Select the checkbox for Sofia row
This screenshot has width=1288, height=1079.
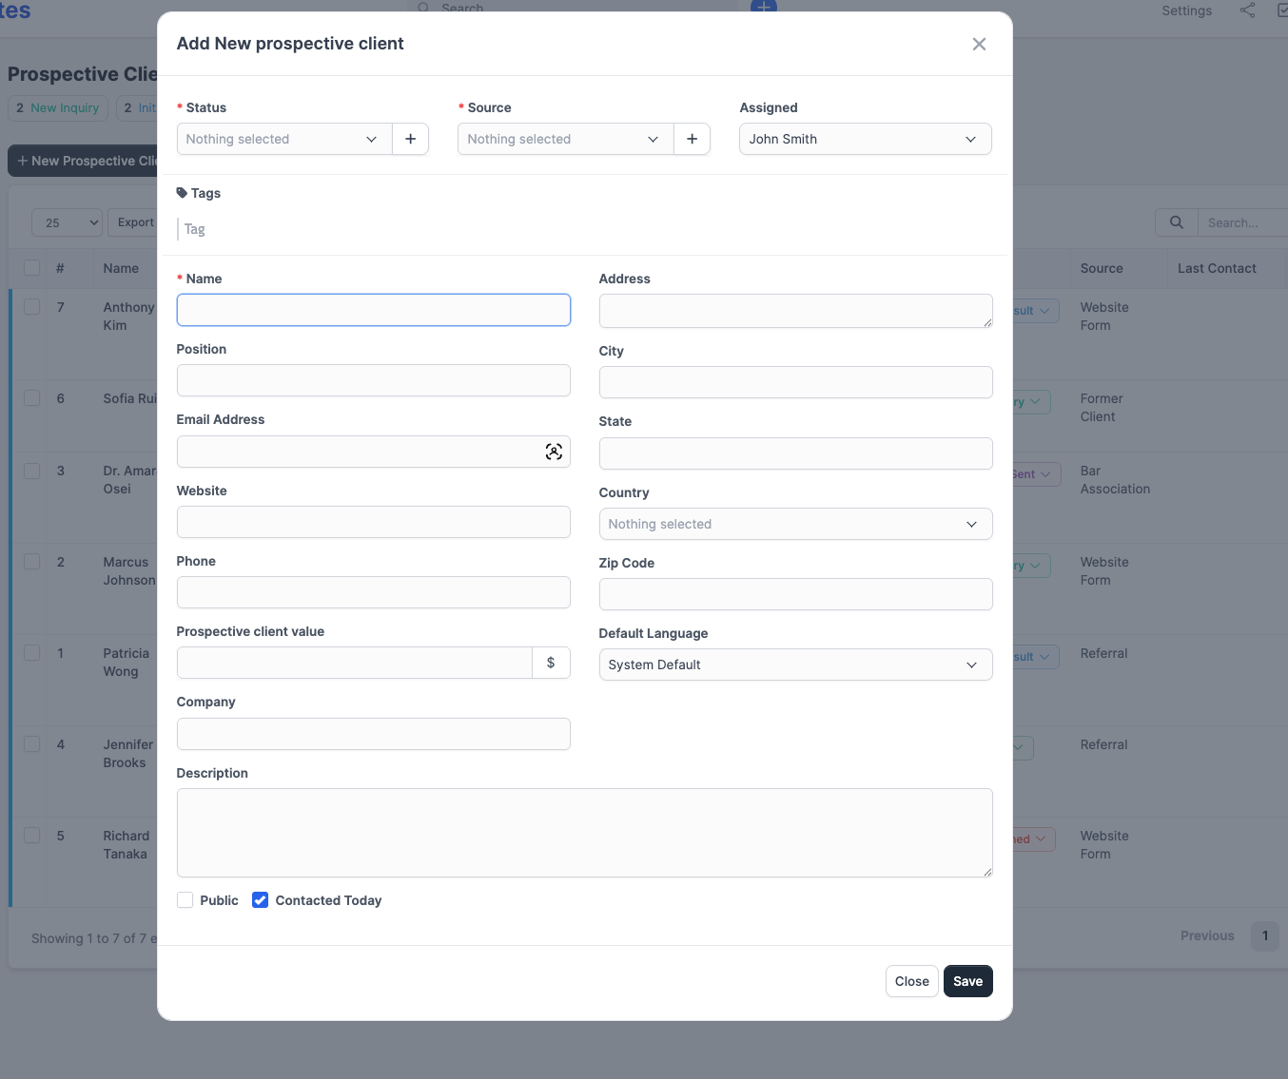point(32,397)
